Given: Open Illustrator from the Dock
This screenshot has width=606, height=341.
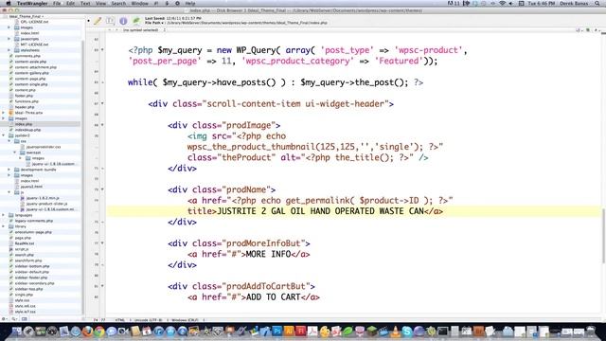Looking at the screenshot, I should 289,332.
